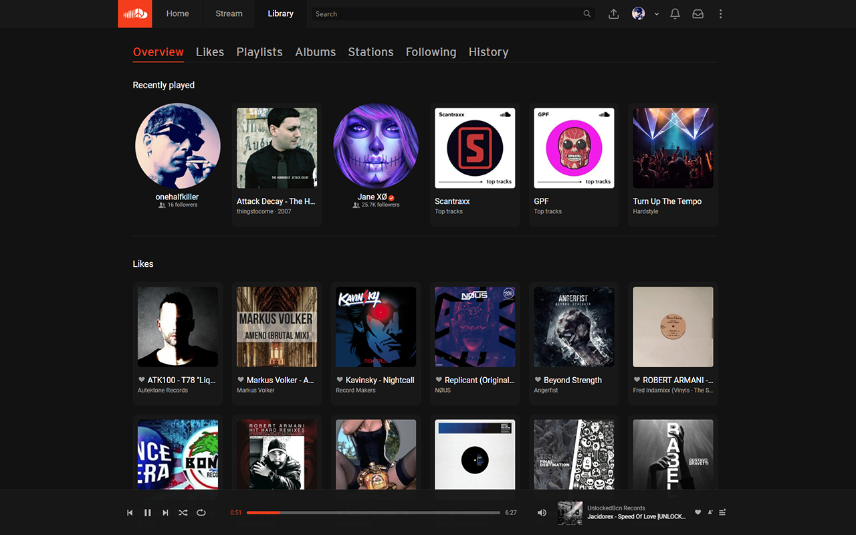Click the heart beside Beyond Strength
Screen dimensions: 856x535
(538, 380)
